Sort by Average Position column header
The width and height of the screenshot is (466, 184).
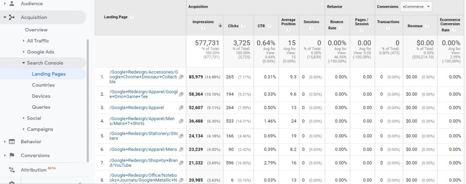288,22
